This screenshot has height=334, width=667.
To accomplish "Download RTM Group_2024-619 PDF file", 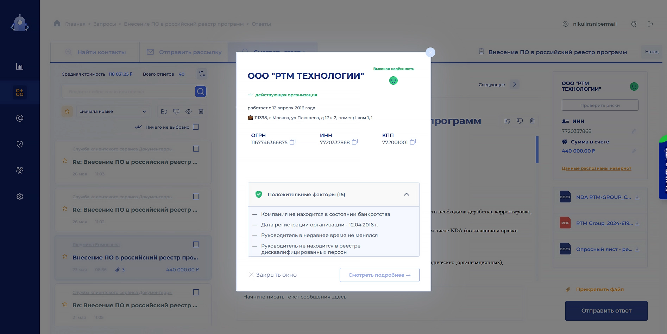I will tap(637, 223).
